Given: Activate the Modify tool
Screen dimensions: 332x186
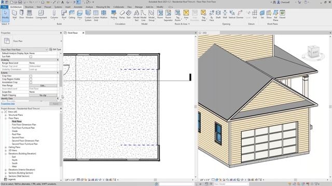Looking at the screenshot, I should (5, 16).
